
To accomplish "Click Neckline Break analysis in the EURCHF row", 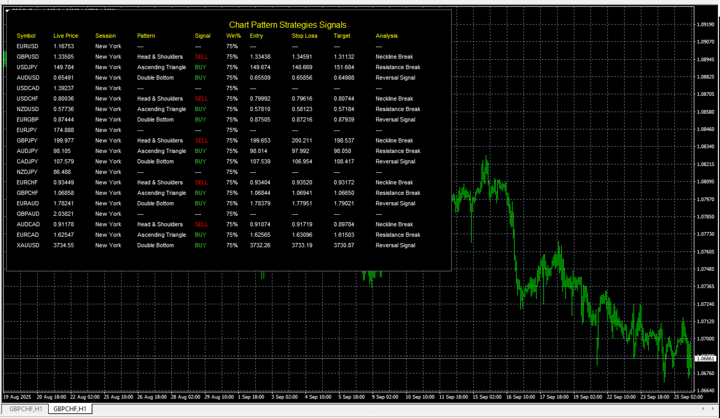I will tap(395, 182).
